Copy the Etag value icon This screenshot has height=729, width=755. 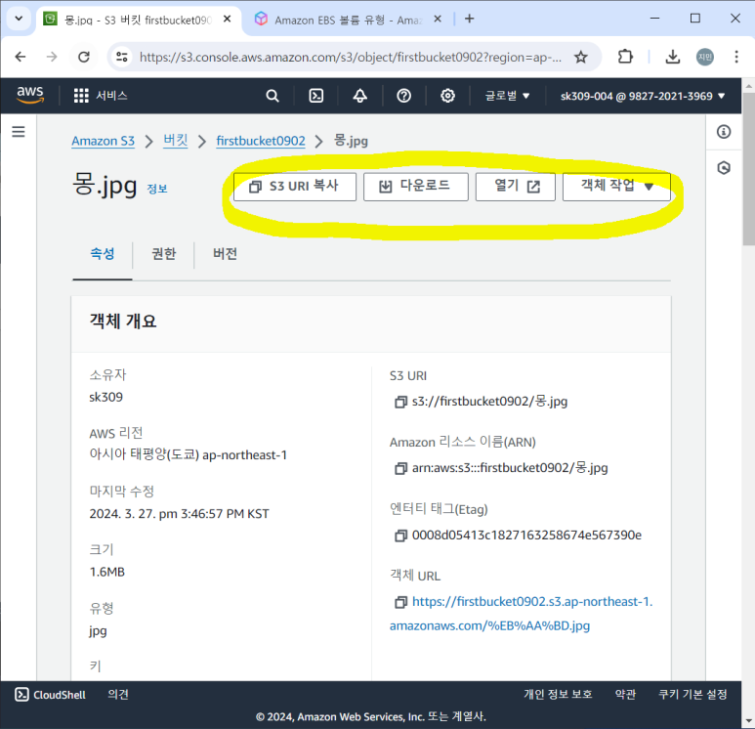click(x=400, y=536)
